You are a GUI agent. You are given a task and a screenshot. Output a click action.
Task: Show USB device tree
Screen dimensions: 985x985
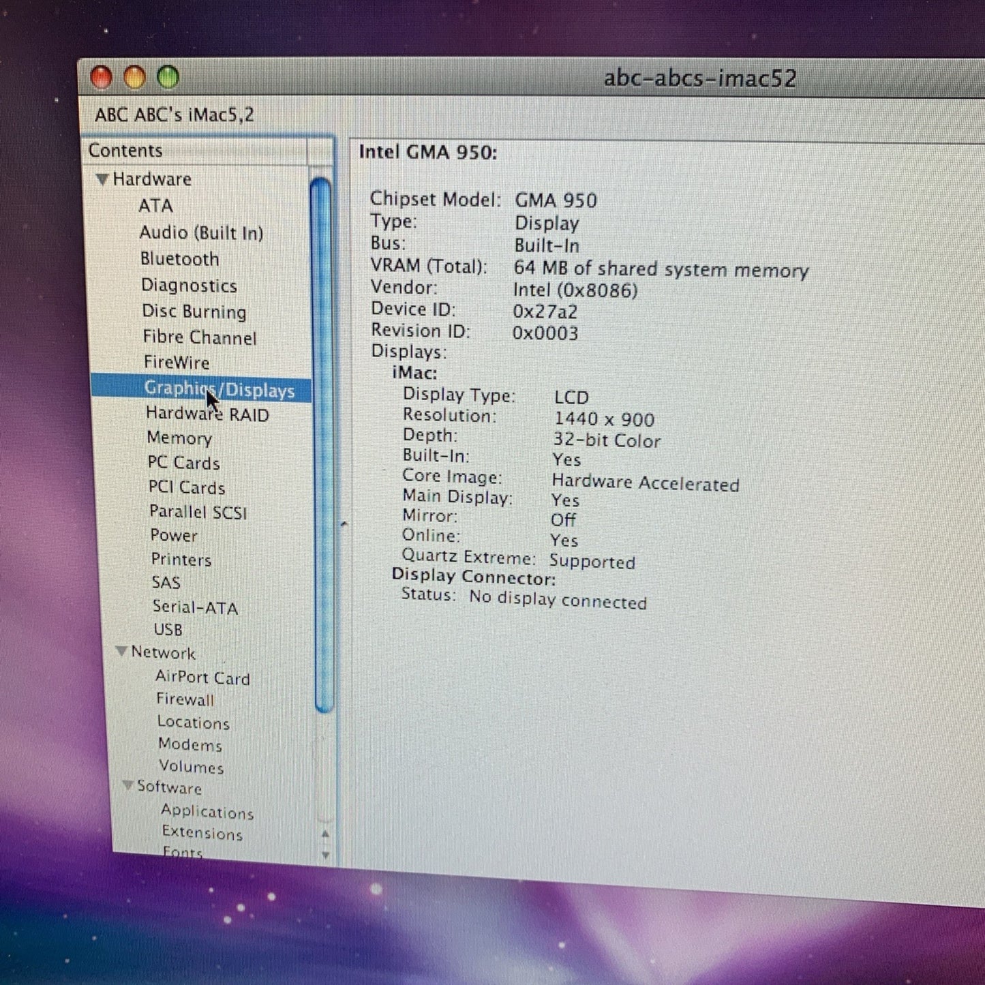click(168, 629)
